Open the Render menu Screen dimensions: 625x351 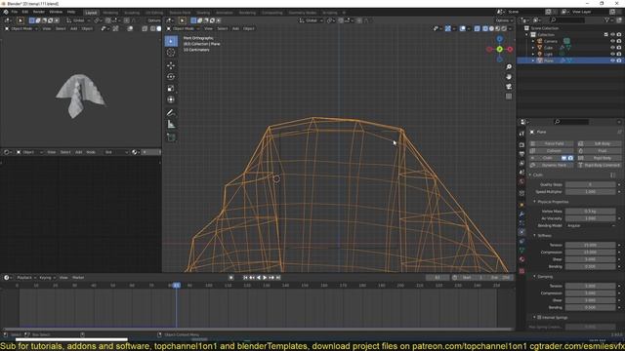(x=39, y=12)
